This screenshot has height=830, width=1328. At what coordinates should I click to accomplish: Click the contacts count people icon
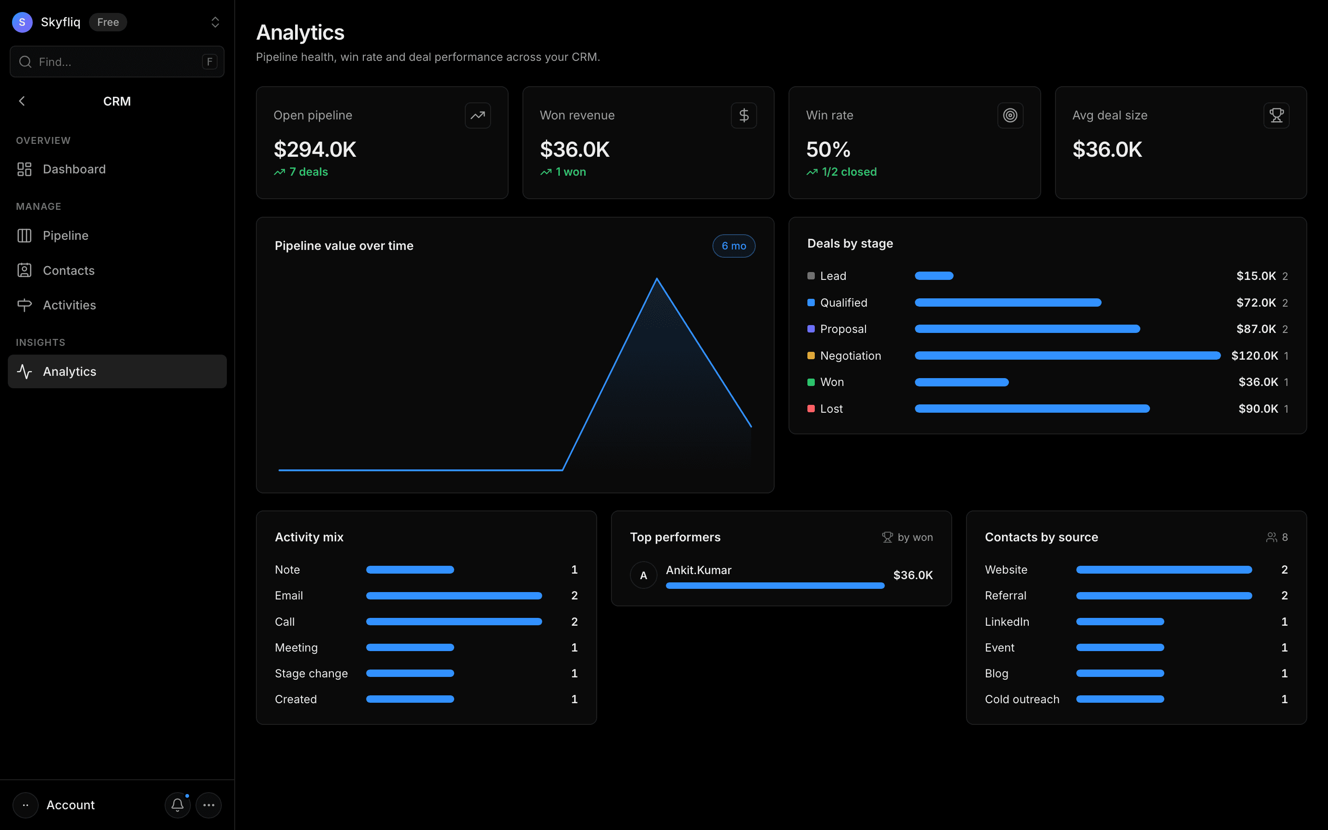(x=1271, y=537)
